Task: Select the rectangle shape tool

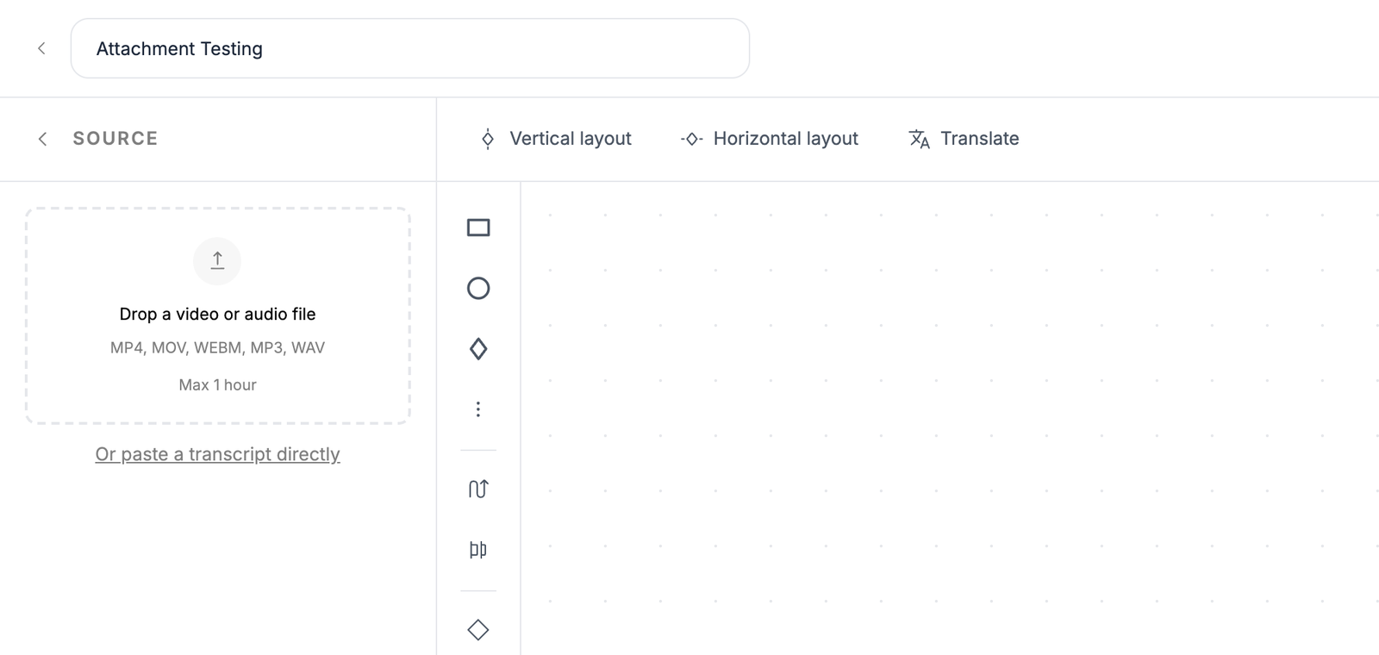Action: 478,228
